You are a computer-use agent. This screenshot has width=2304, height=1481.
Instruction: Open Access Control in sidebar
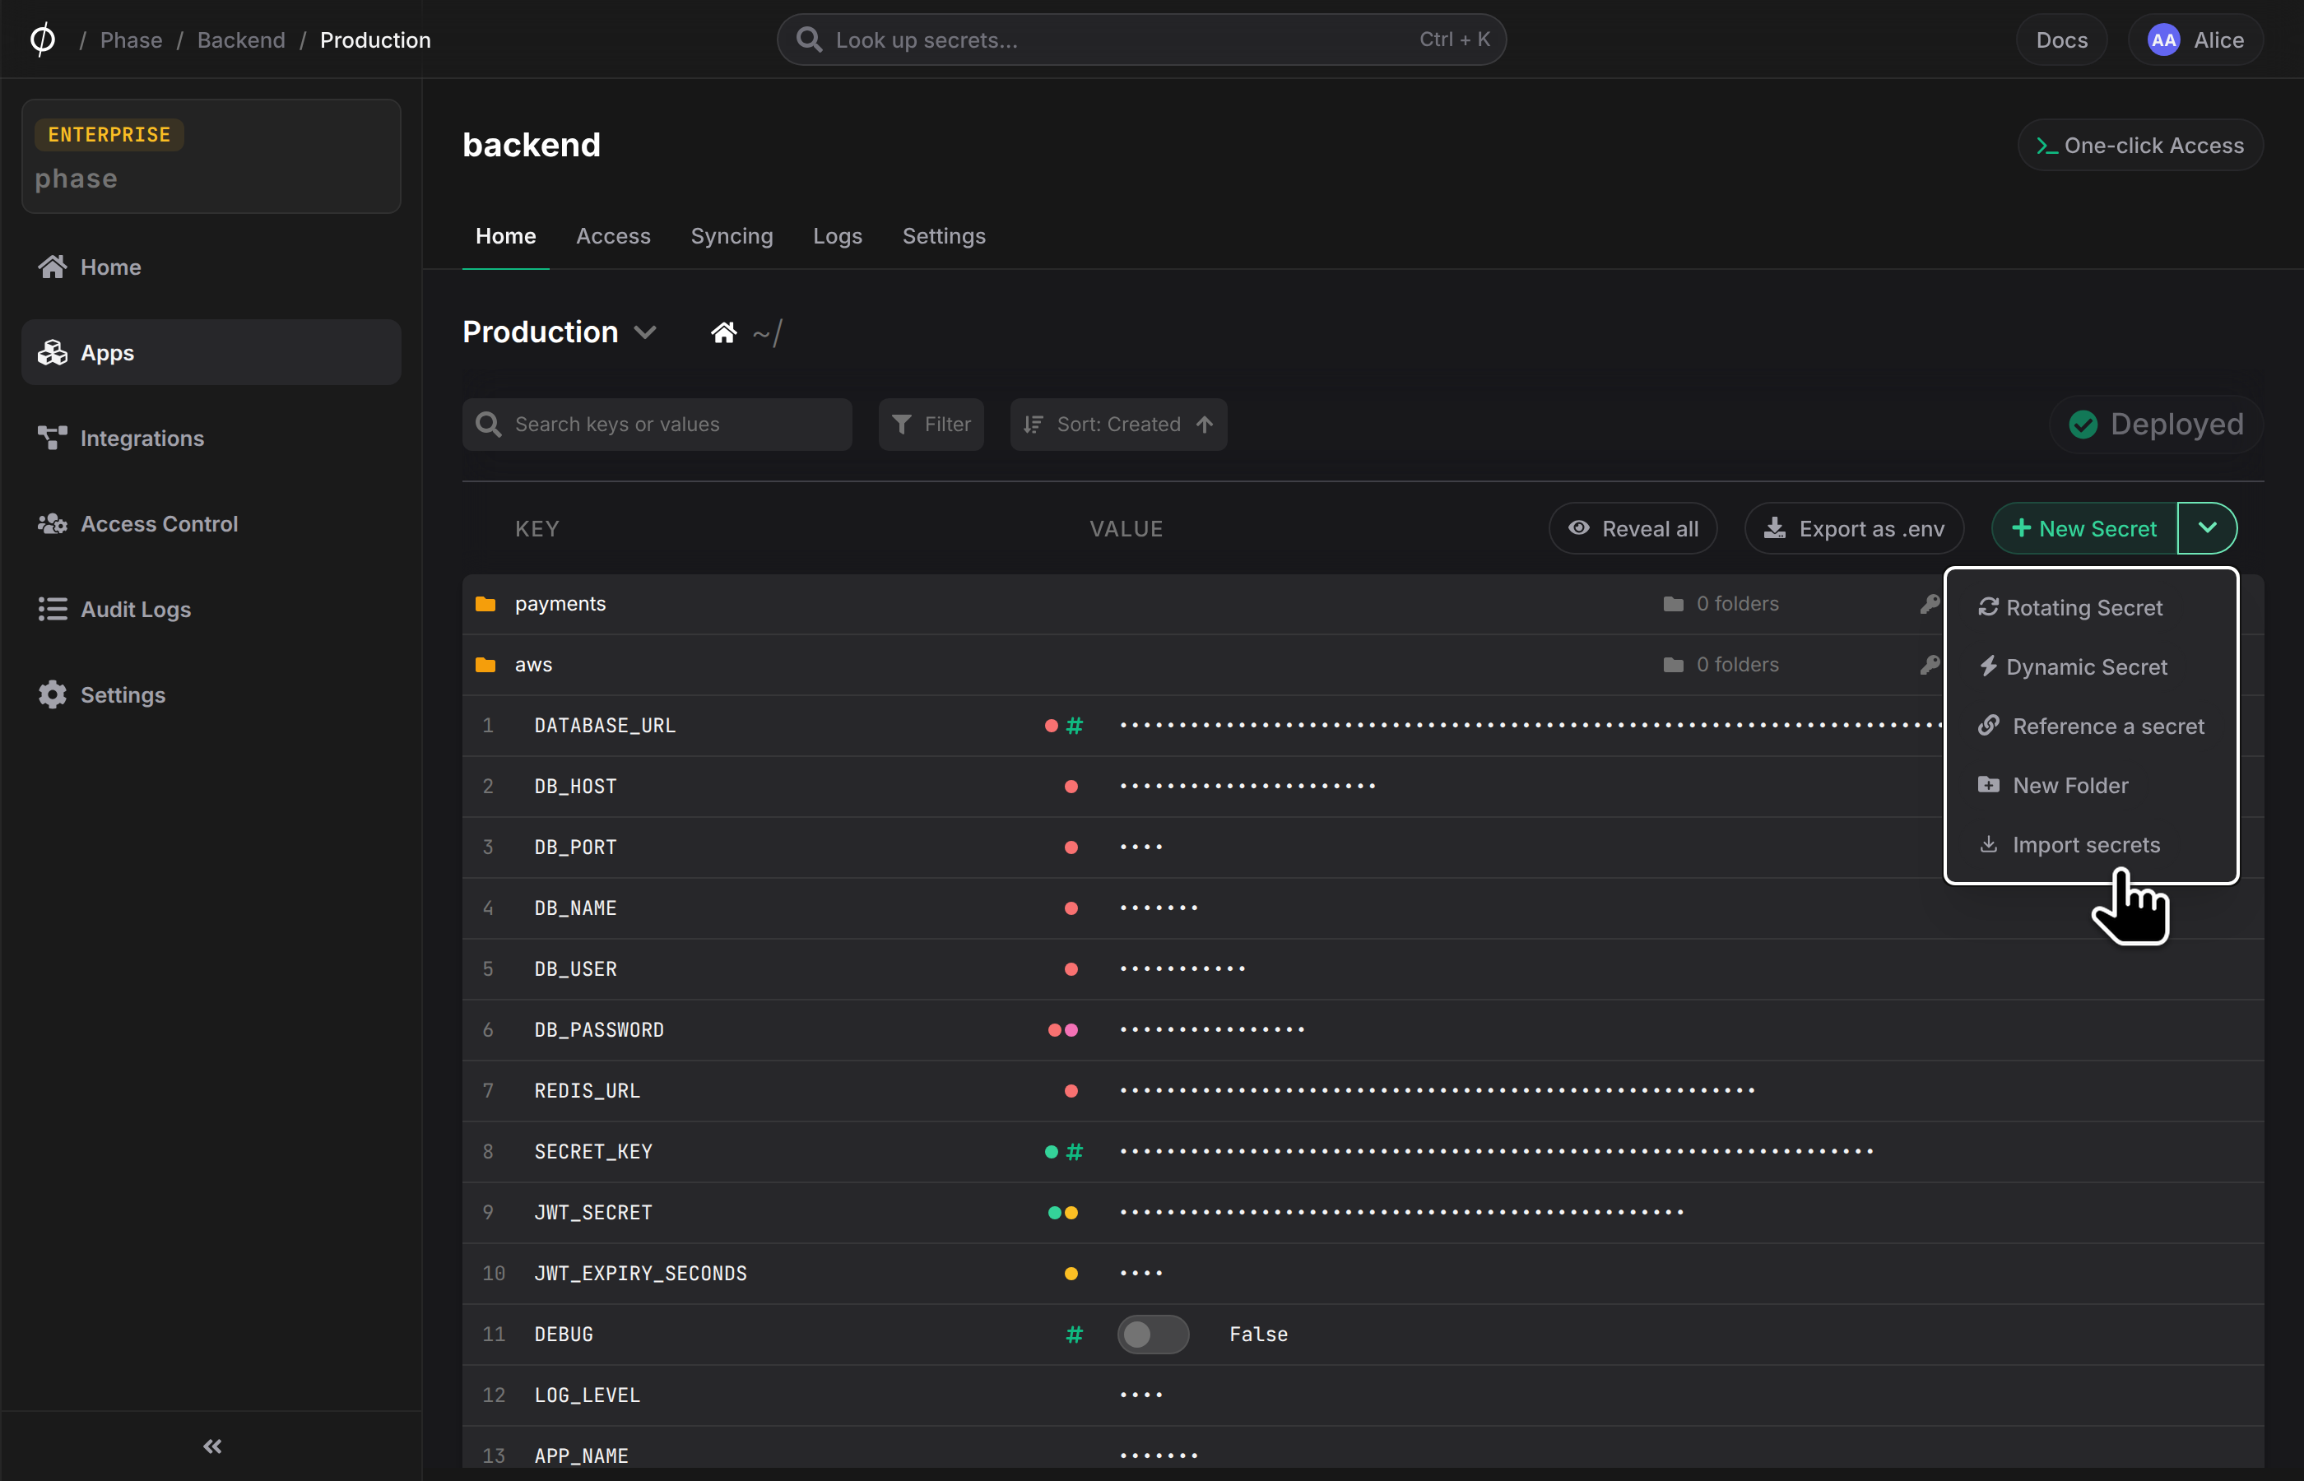click(x=211, y=524)
